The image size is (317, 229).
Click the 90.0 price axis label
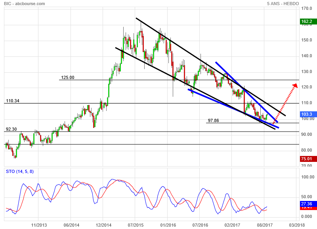(x=306, y=134)
